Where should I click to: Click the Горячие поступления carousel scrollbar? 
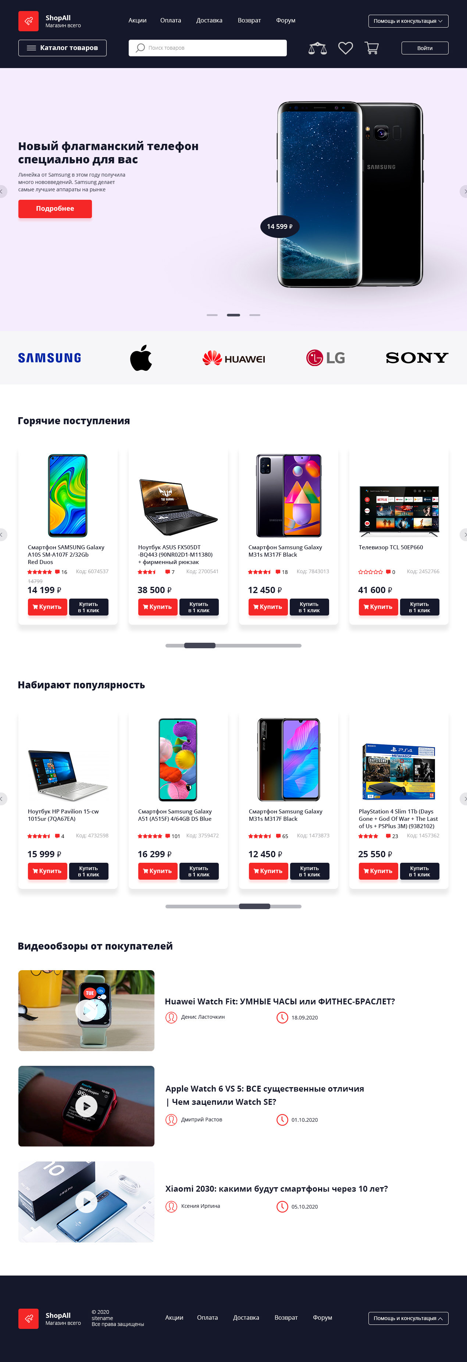[x=233, y=646]
